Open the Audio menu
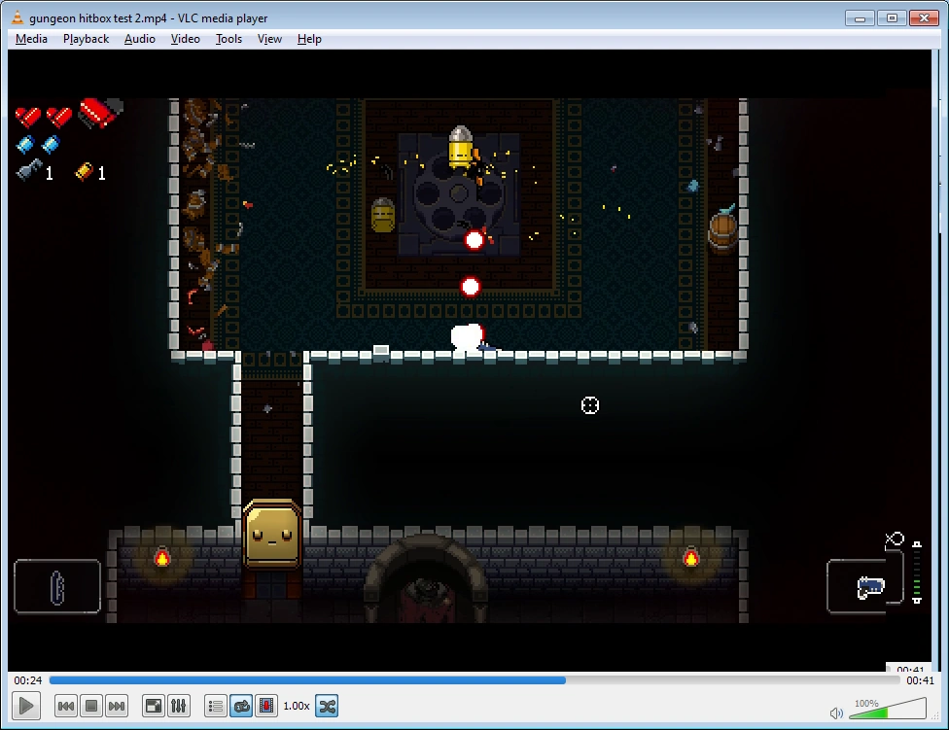 click(x=140, y=39)
